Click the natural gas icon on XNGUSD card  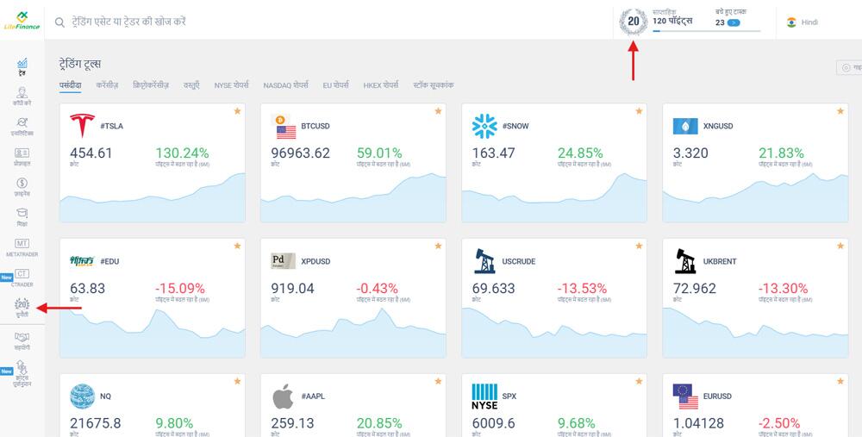coord(685,126)
